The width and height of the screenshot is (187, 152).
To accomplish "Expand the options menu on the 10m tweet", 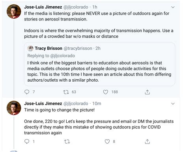I will (173, 104).
